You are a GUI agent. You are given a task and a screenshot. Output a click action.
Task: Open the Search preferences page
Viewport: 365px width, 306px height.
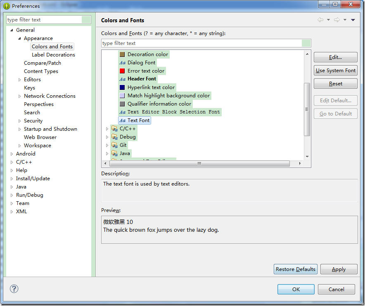pos(32,113)
